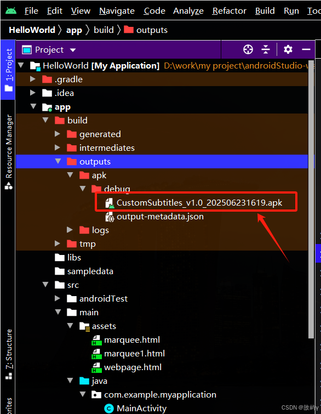Click app in the breadcrumb bar
This screenshot has width=321, height=414.
(74, 30)
